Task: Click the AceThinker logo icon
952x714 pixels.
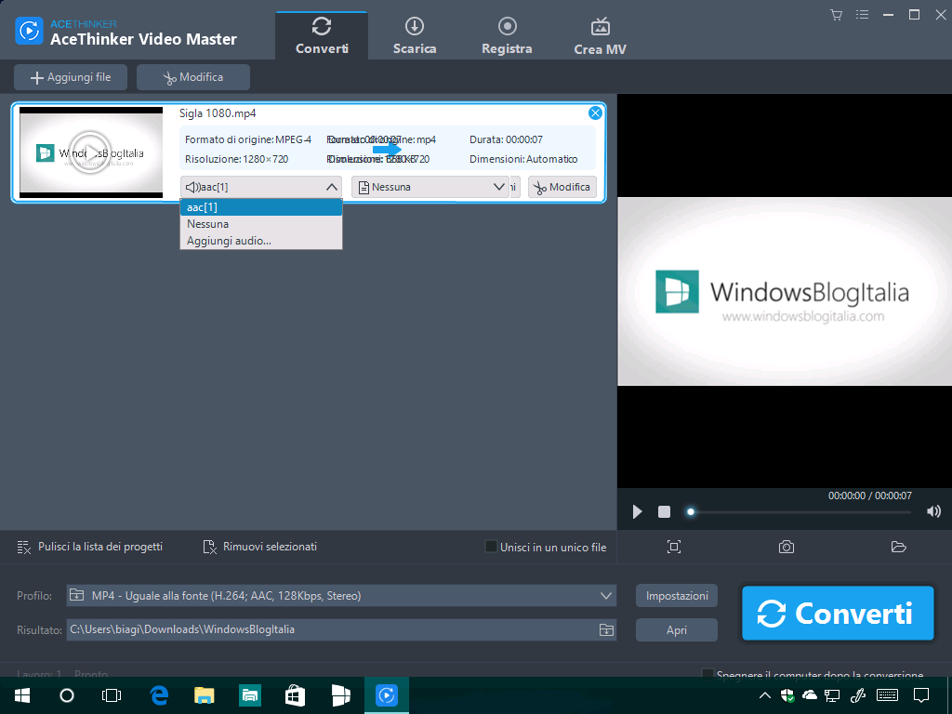Action: click(29, 31)
